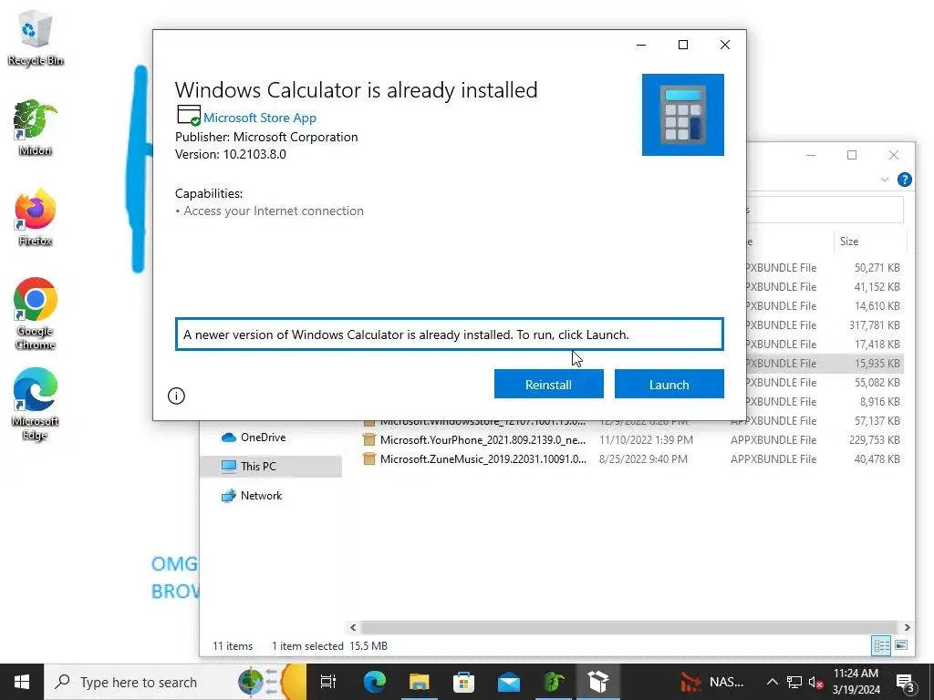Click the muted volume tray icon

click(x=815, y=682)
